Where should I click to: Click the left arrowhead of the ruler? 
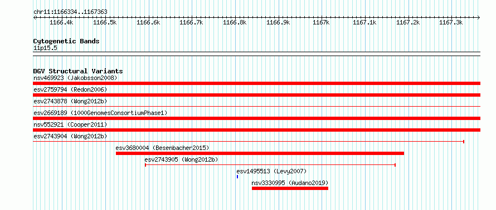point(35,18)
